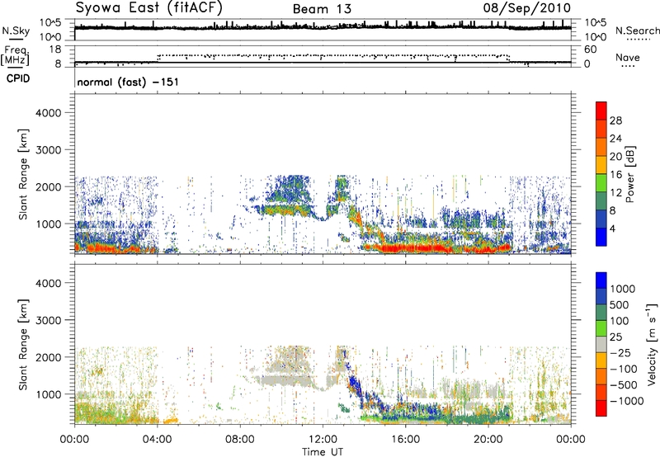Click the "2000" range tick of the Velocity panel

click(x=48, y=357)
